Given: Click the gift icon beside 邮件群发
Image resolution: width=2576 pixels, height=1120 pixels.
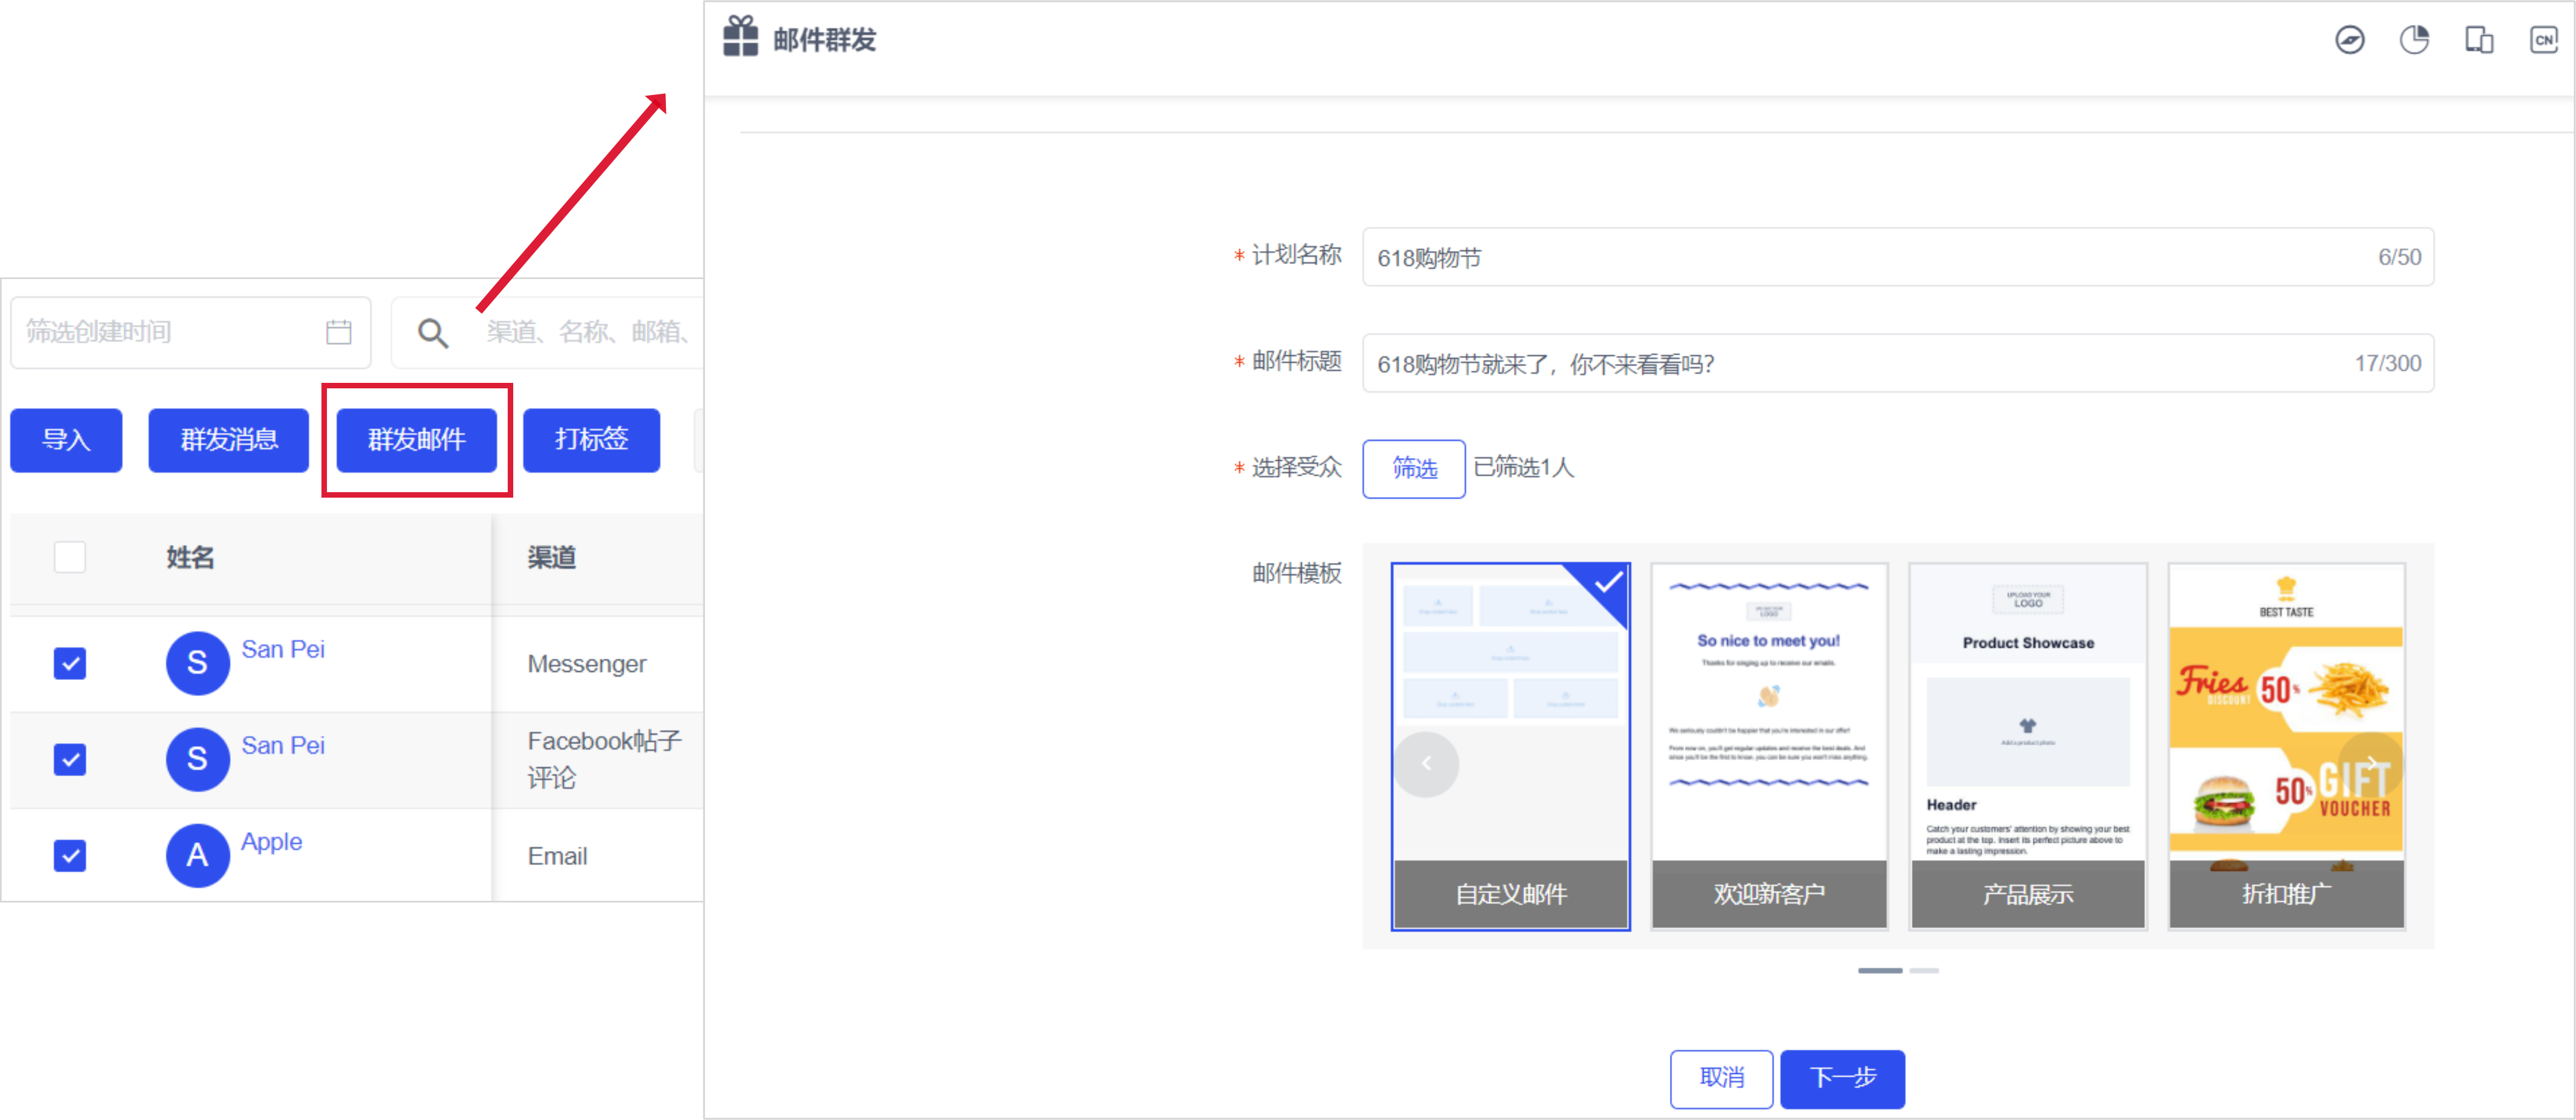Looking at the screenshot, I should coord(741,37).
